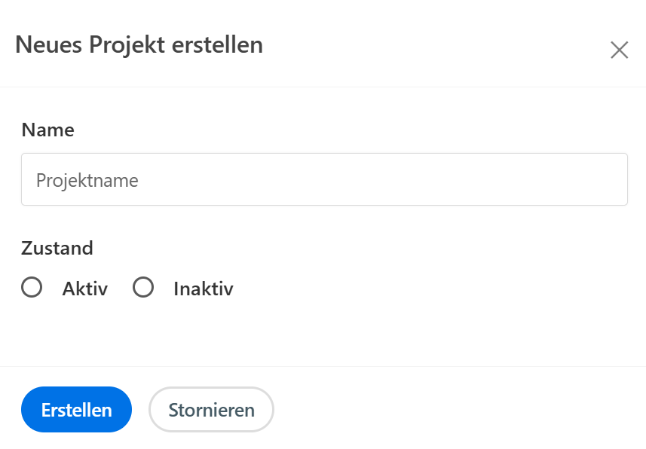Close the Neues Projekt erstellen dialog
The image size is (646, 449).
(x=619, y=50)
